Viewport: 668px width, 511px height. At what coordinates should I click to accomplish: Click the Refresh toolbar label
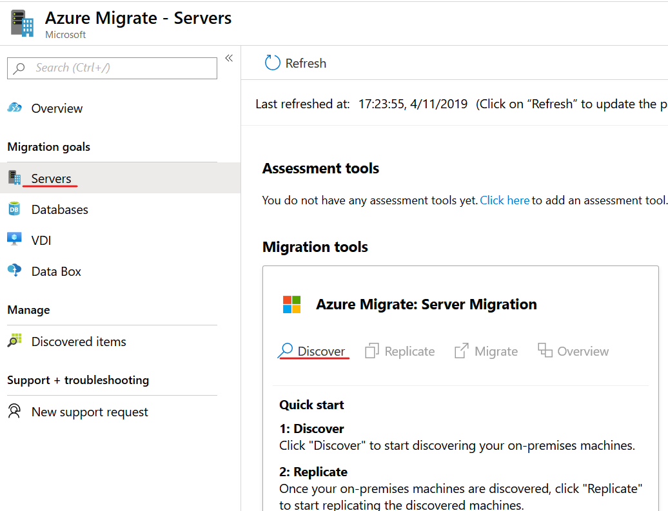pos(306,63)
